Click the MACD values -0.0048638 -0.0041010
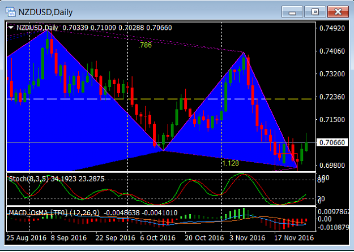This screenshot has width=354, height=252. (x=141, y=212)
